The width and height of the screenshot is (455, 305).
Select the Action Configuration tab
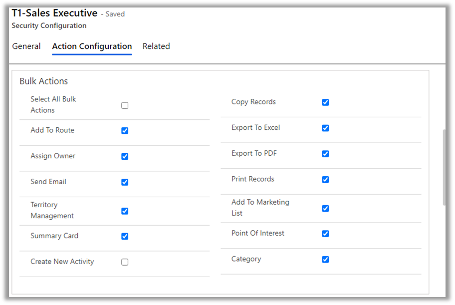click(x=92, y=46)
